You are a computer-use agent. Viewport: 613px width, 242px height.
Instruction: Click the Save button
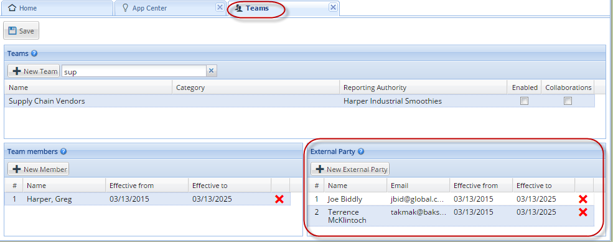(21, 31)
